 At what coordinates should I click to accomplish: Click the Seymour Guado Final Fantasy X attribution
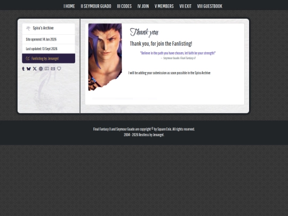pyautogui.click(x=178, y=58)
